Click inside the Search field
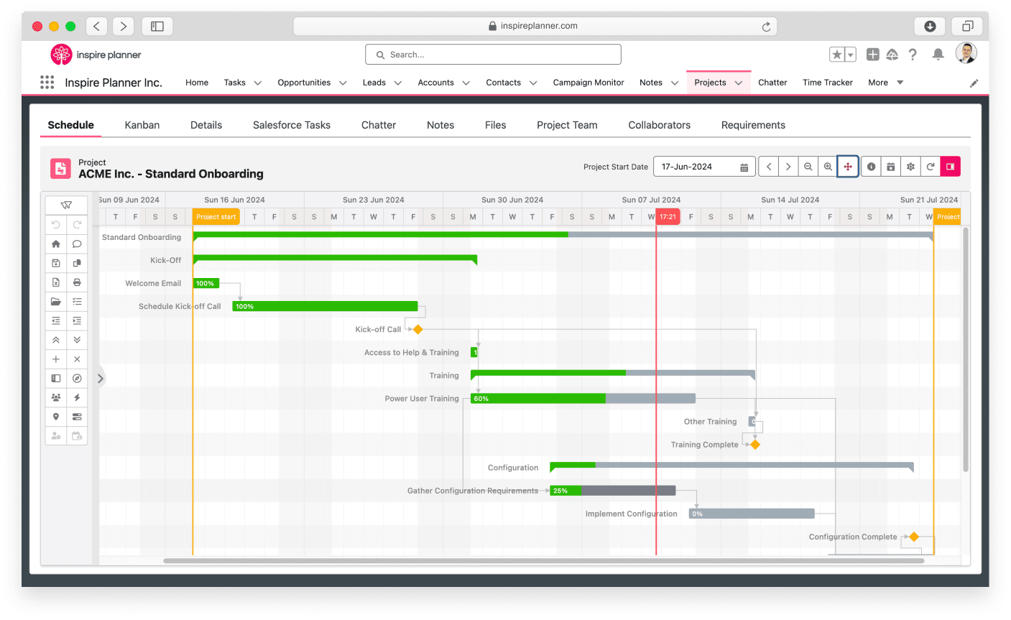Viewport: 1011px width, 620px height. tap(493, 54)
